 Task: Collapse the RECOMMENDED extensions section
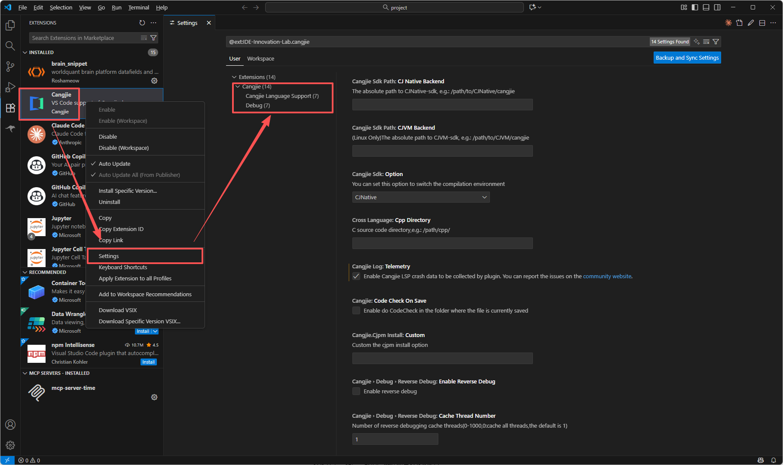[x=25, y=272]
